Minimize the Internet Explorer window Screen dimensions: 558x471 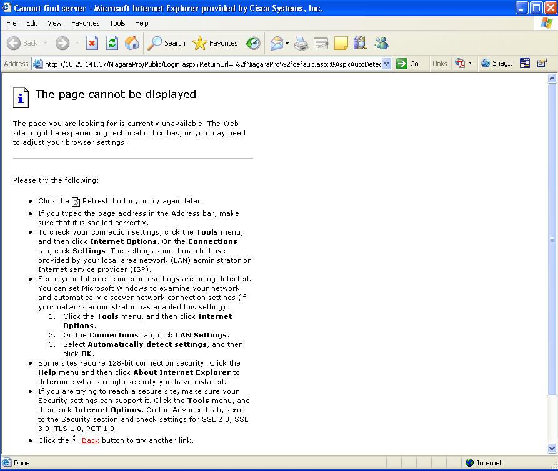pyautogui.click(x=521, y=8)
